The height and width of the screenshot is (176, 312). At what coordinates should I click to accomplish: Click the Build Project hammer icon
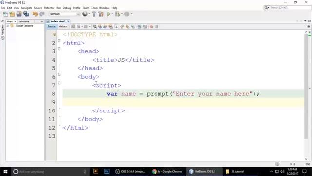pos(94,14)
